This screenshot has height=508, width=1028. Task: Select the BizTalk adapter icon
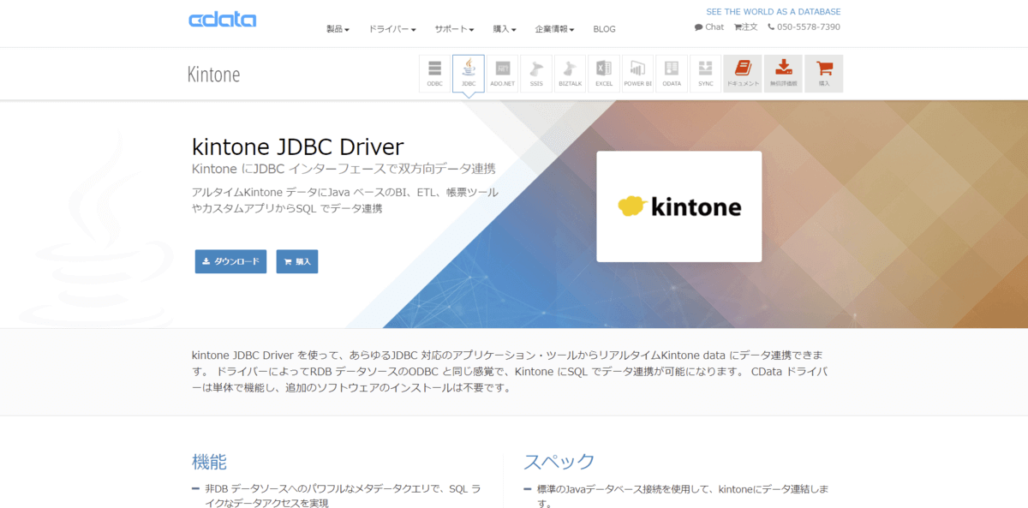pyautogui.click(x=570, y=74)
